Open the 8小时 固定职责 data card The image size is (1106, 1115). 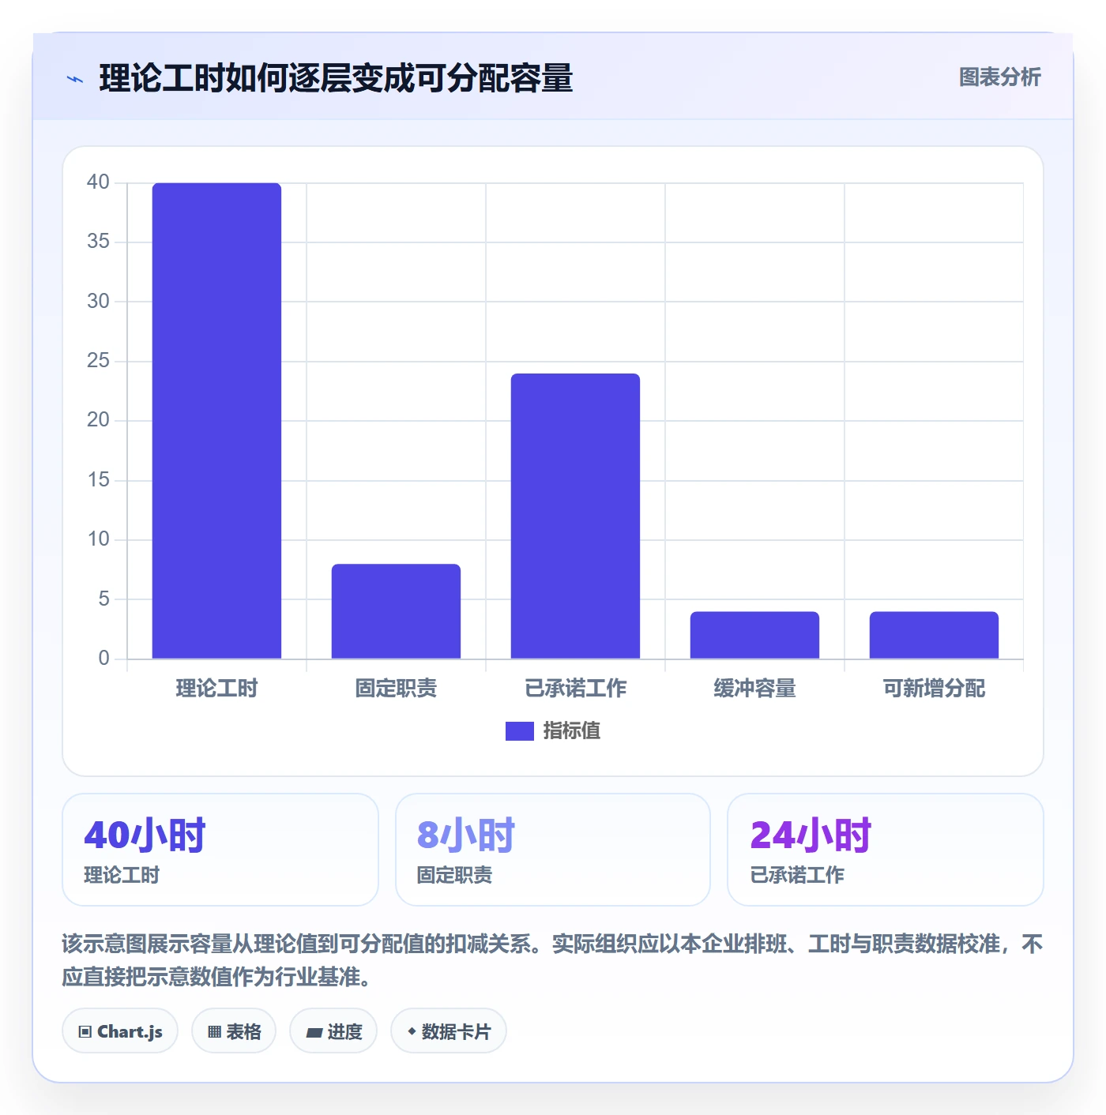click(x=553, y=850)
